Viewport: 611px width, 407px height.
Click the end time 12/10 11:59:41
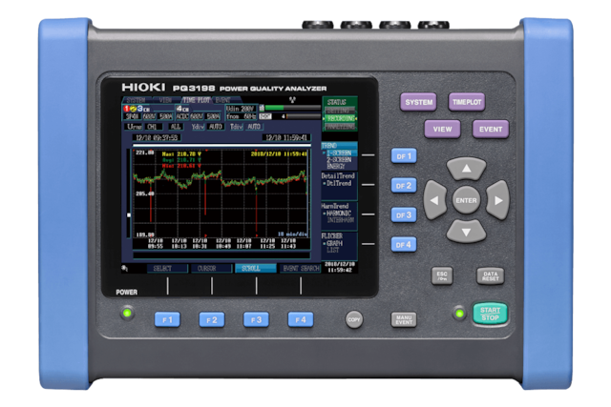pyautogui.click(x=286, y=137)
